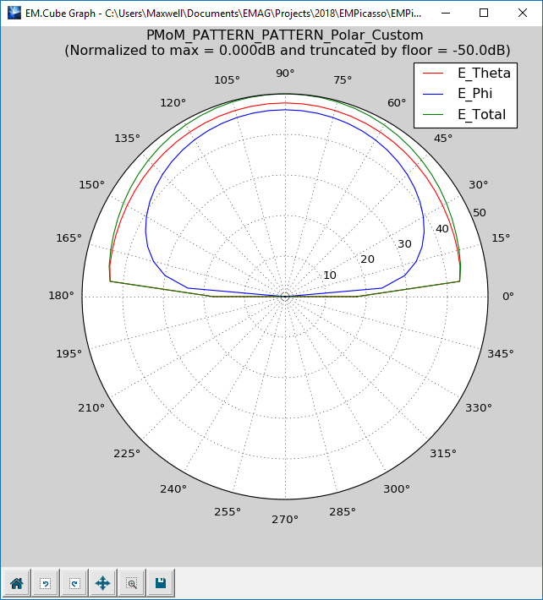Image resolution: width=543 pixels, height=600 pixels.
Task: Click the 30° angle label
Action: click(479, 185)
